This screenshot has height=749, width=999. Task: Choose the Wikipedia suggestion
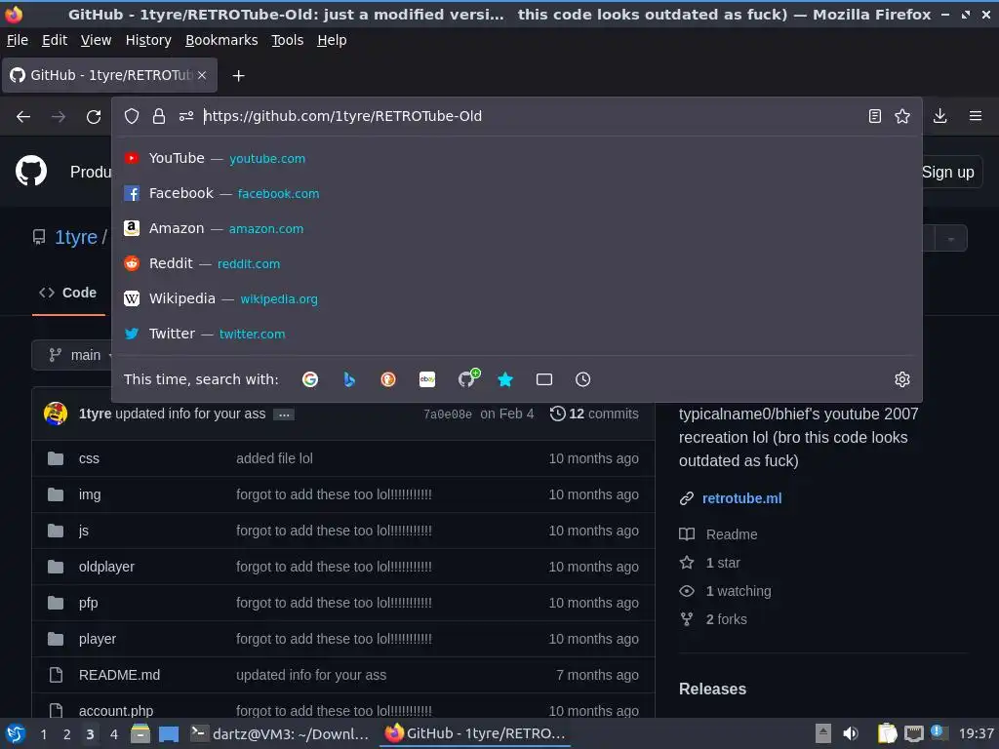pos(517,298)
